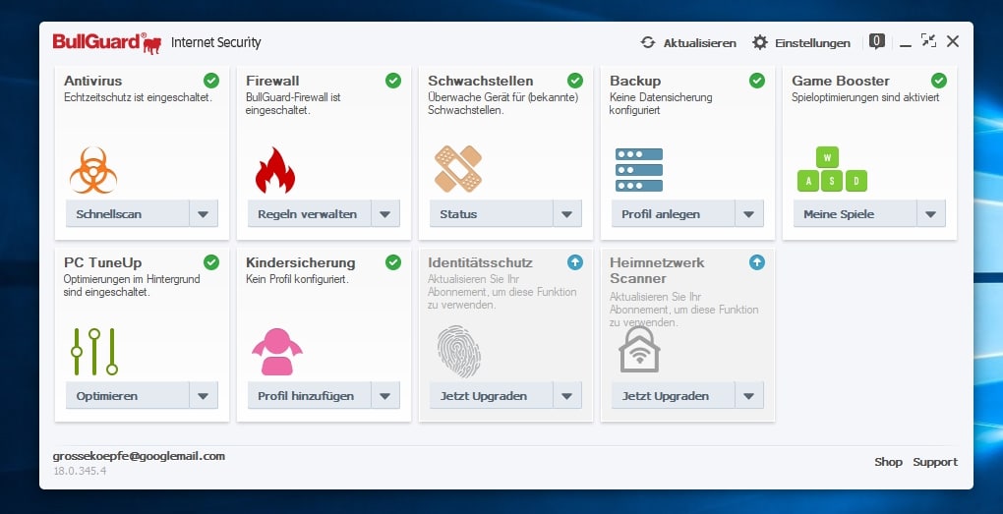This screenshot has height=514, width=1003.
Task: Click the Firewall tile title
Action: [x=272, y=81]
